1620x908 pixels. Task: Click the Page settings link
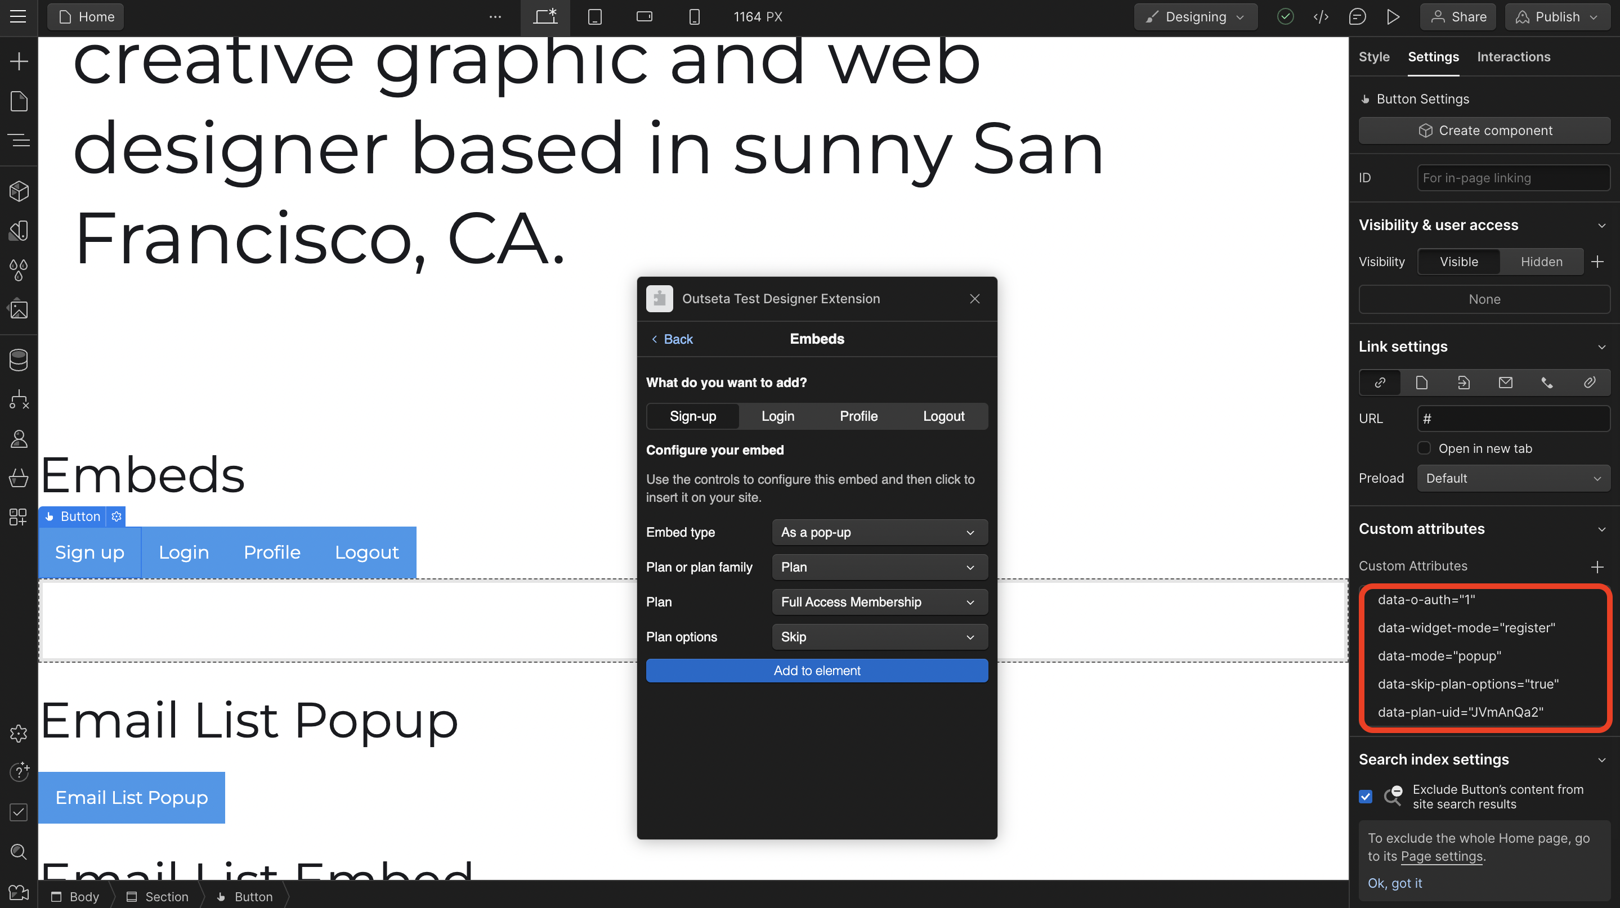tap(1442, 856)
